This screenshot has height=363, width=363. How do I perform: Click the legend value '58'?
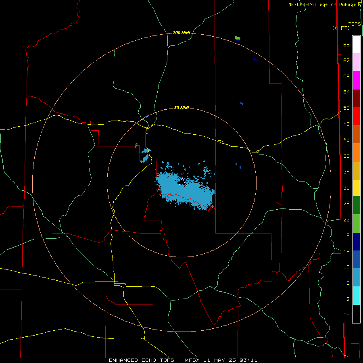click(346, 76)
